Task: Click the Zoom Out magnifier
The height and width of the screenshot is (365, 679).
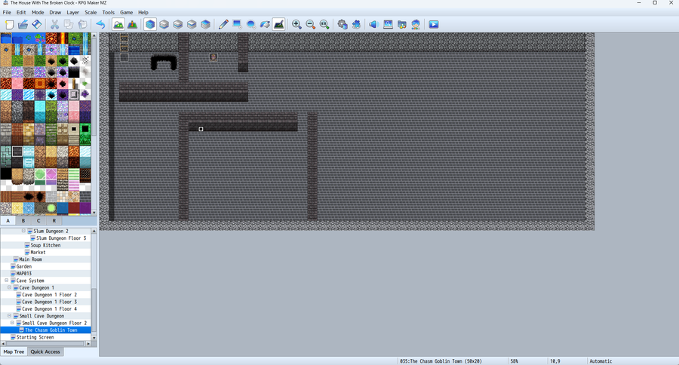Action: coord(311,25)
